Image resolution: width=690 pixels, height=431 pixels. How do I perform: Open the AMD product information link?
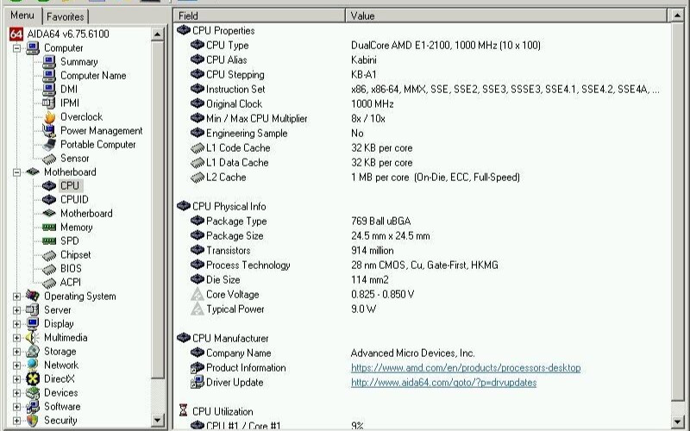466,368
